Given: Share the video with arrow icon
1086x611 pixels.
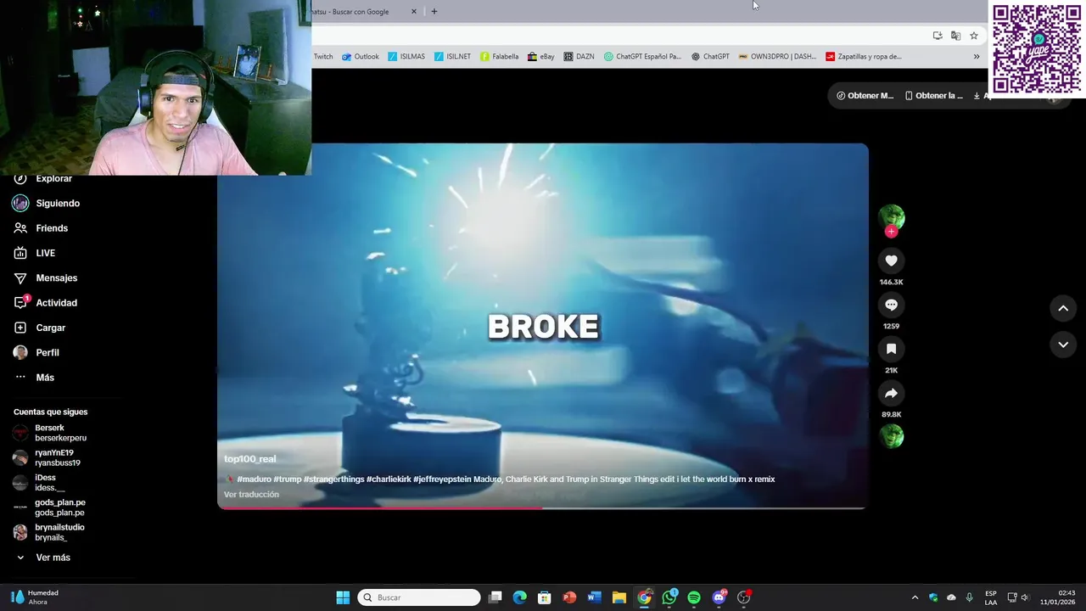Looking at the screenshot, I should tap(891, 393).
